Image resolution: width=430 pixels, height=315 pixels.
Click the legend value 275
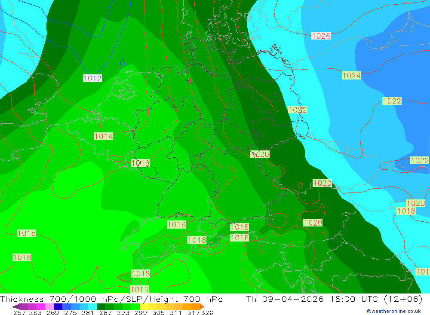tap(70, 312)
